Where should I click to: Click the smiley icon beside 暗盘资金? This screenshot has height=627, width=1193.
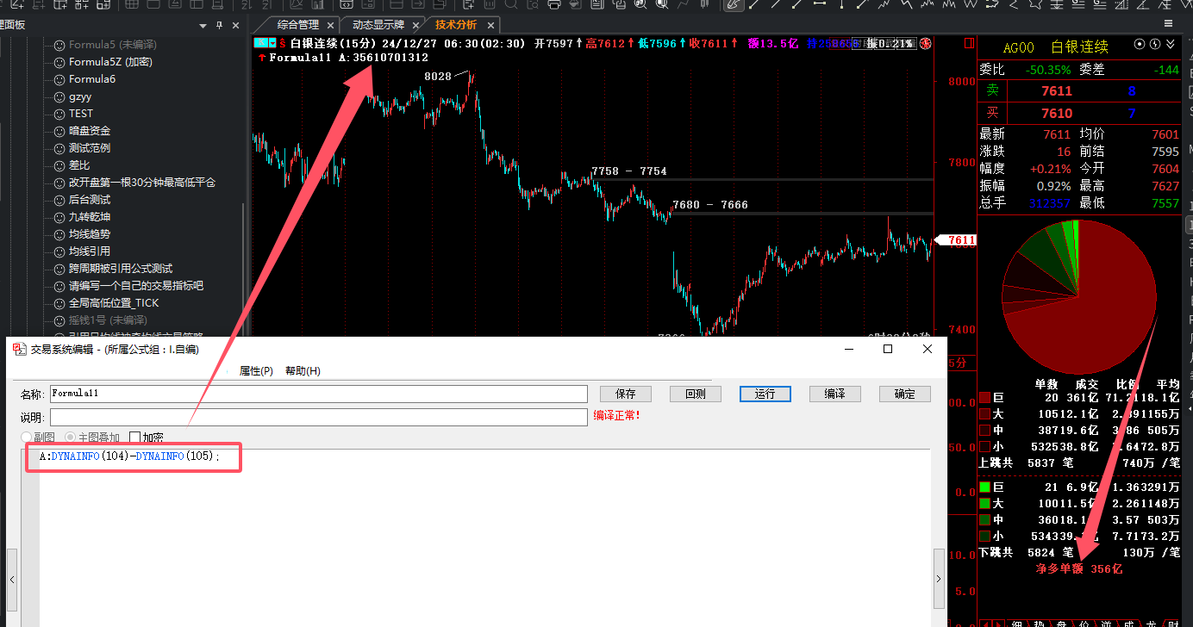pyautogui.click(x=59, y=131)
